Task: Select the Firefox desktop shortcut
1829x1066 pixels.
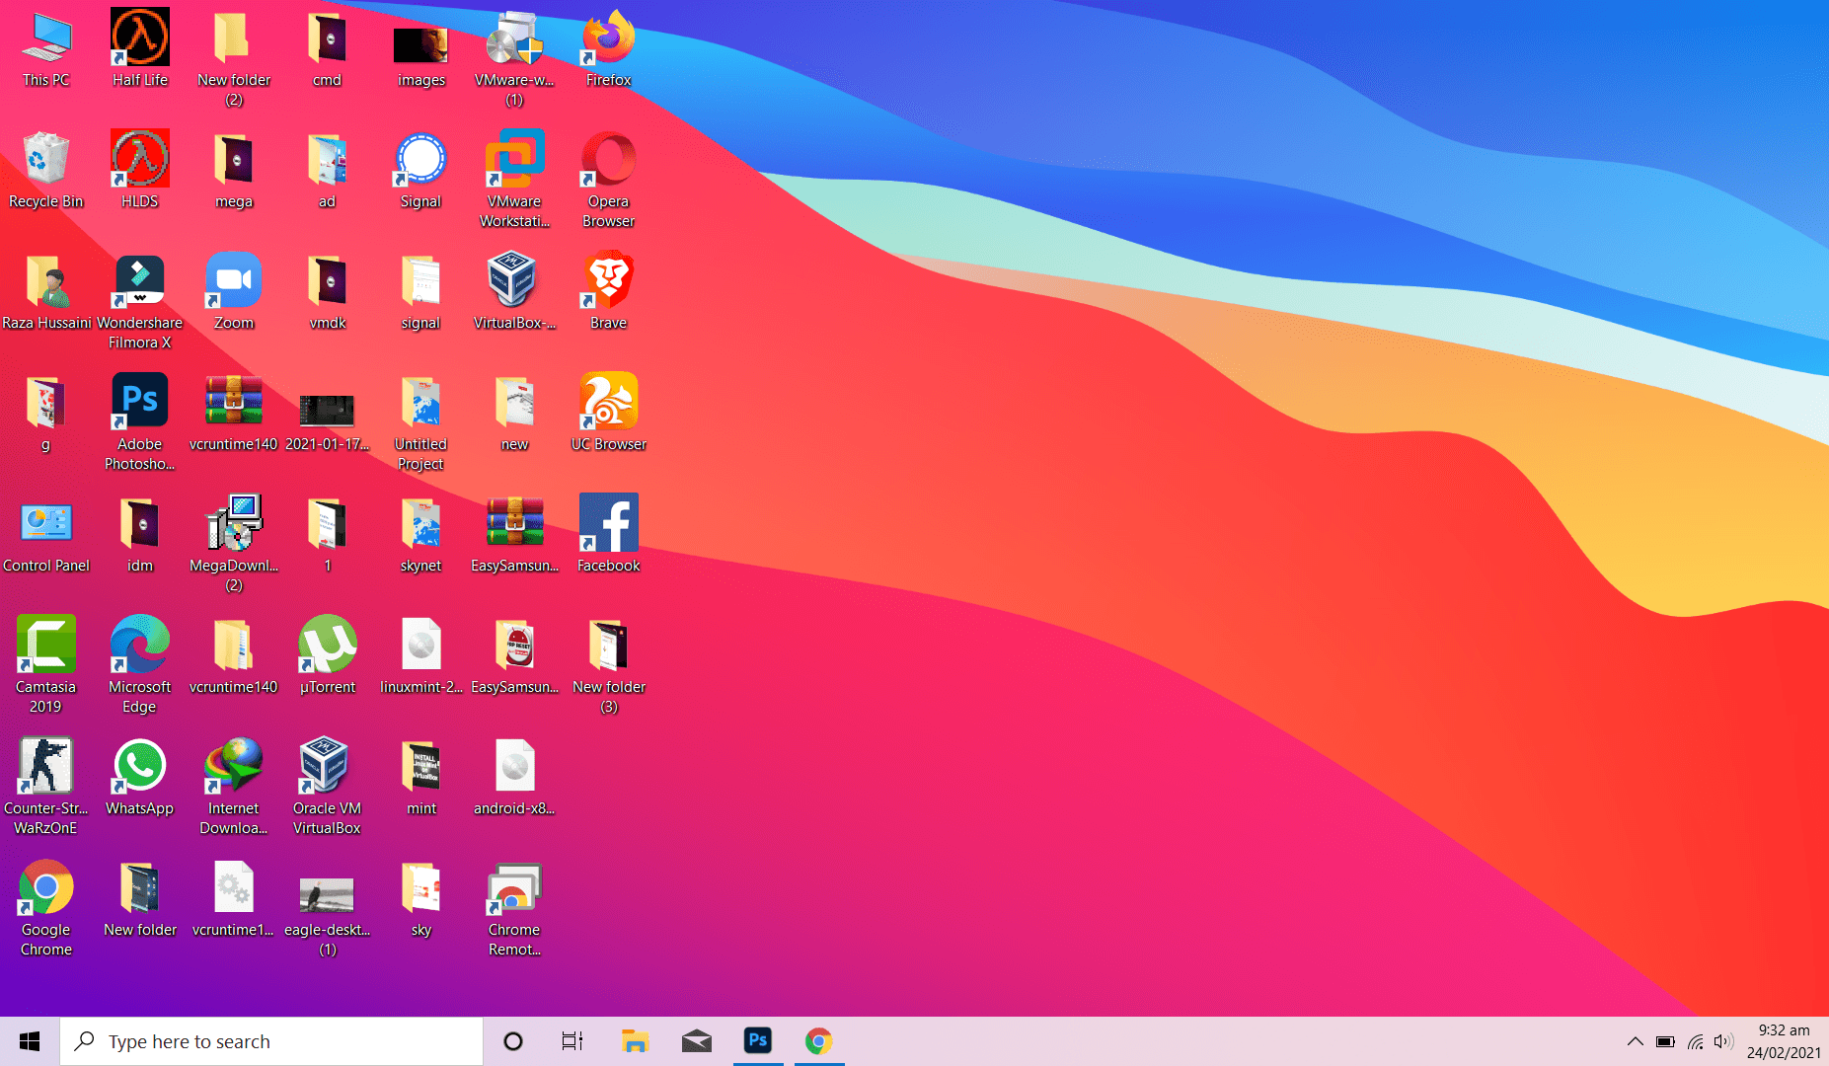Action: coord(608,41)
